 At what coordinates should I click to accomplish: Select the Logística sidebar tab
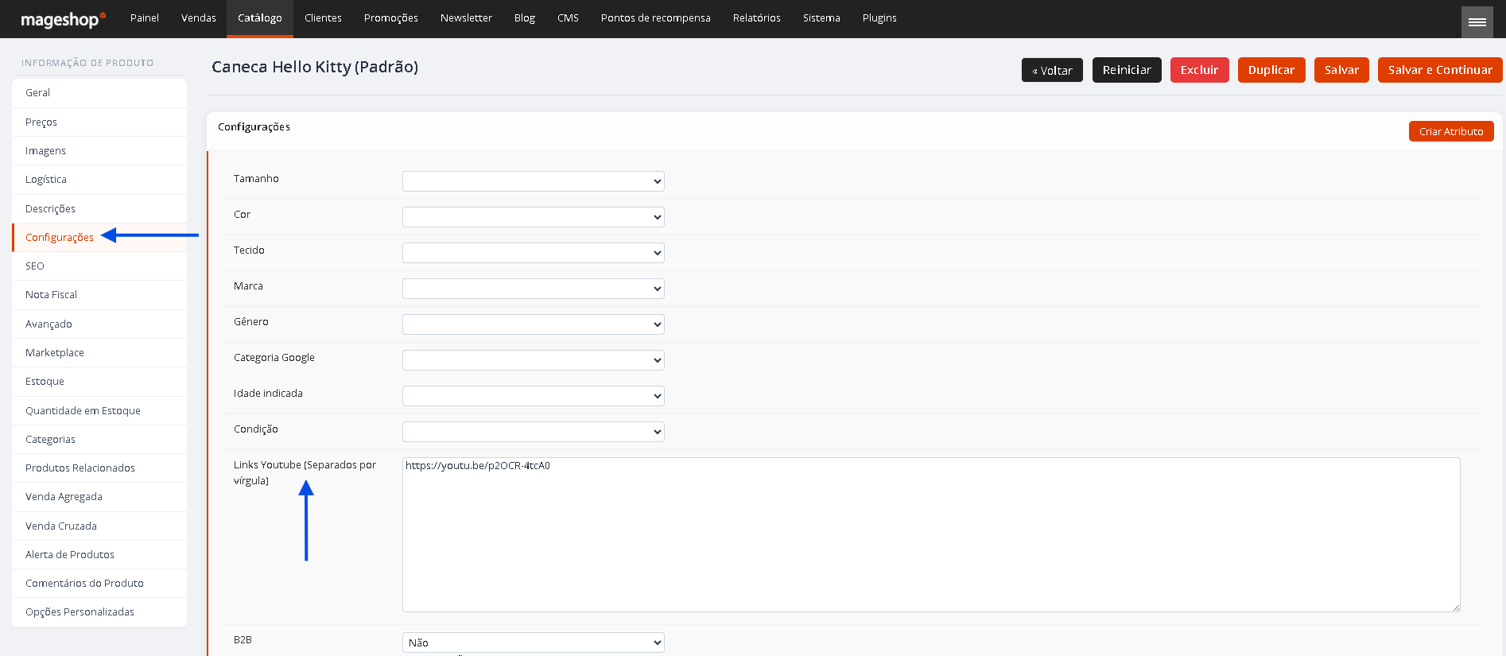(x=99, y=180)
